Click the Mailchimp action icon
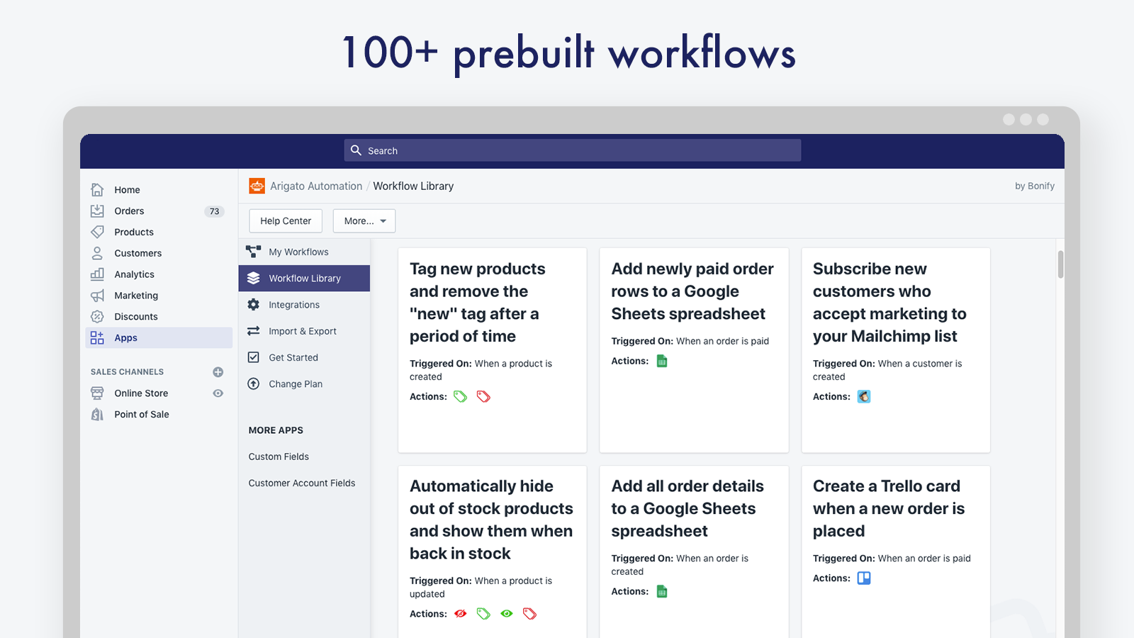The width and height of the screenshot is (1134, 638). [863, 396]
